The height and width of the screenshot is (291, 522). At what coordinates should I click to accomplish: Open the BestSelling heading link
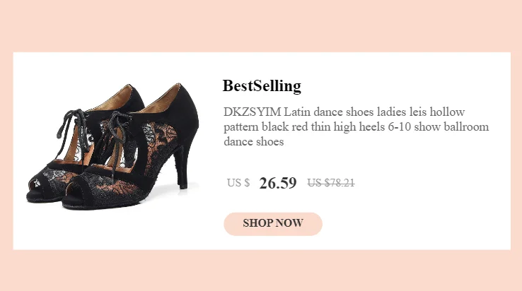[262, 86]
